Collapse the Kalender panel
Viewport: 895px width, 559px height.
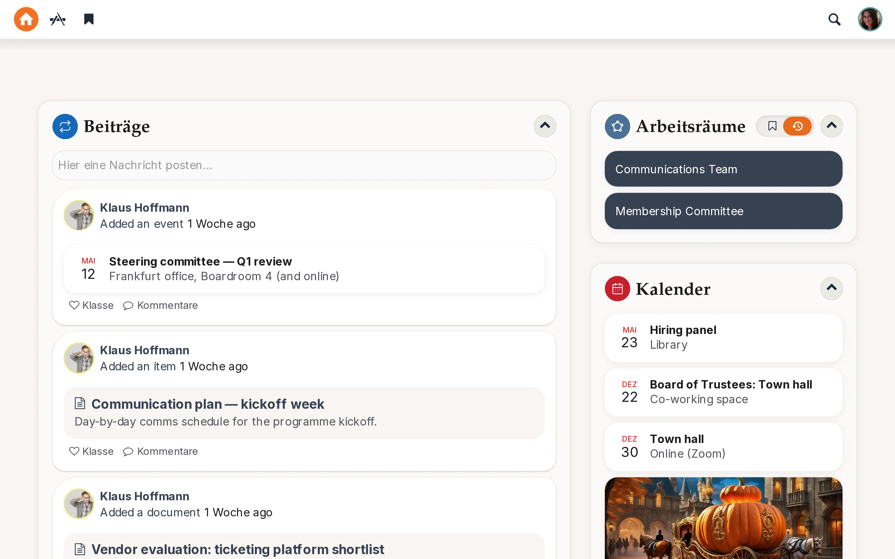click(831, 288)
